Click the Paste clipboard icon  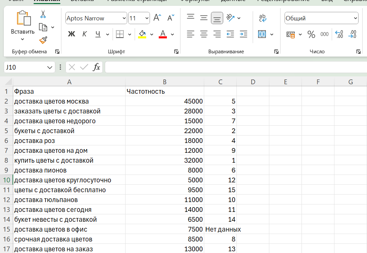click(23, 18)
